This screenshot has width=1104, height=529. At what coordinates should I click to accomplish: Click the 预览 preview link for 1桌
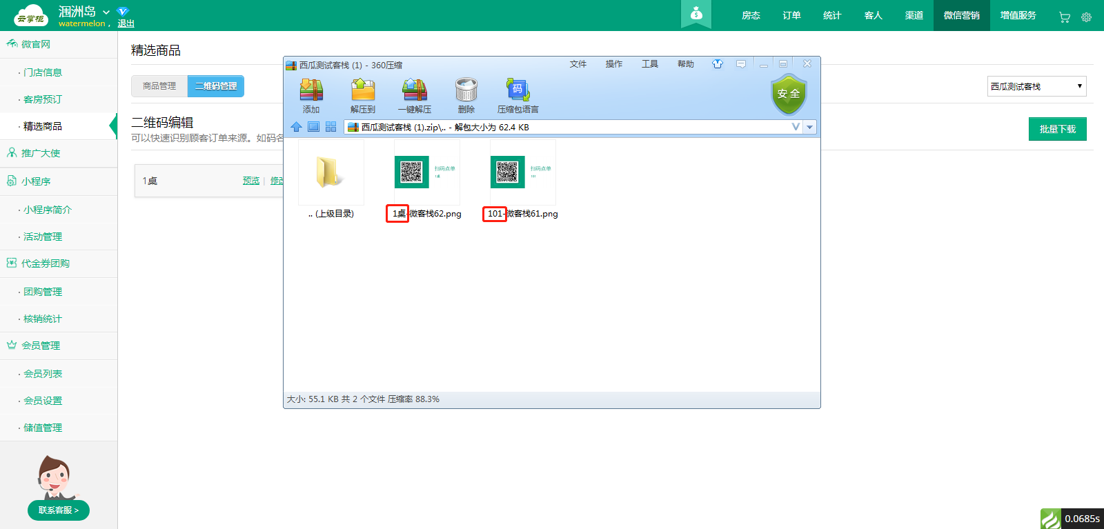click(x=251, y=181)
